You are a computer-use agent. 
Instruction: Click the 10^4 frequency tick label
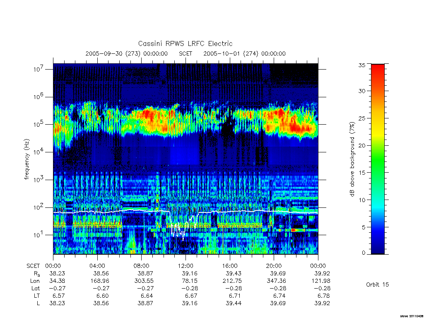39,152
